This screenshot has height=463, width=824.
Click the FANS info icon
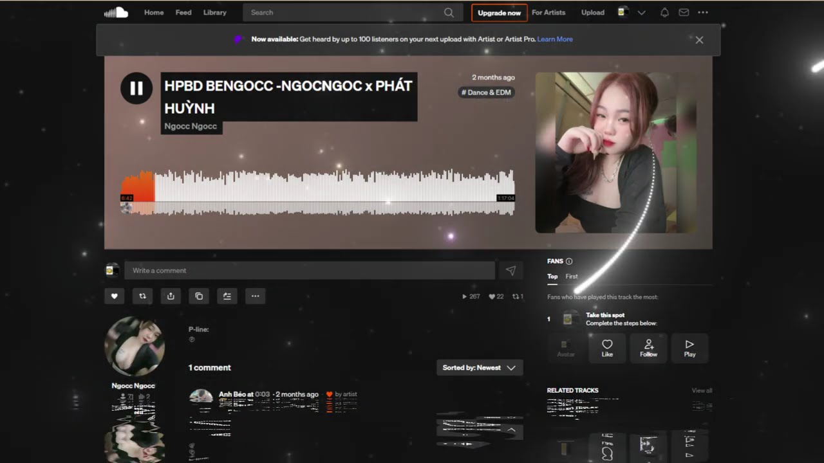tap(569, 261)
